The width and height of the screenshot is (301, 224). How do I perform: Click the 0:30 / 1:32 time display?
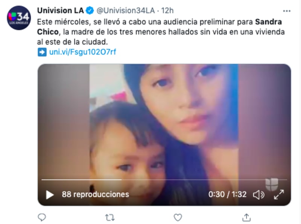pyautogui.click(x=228, y=194)
